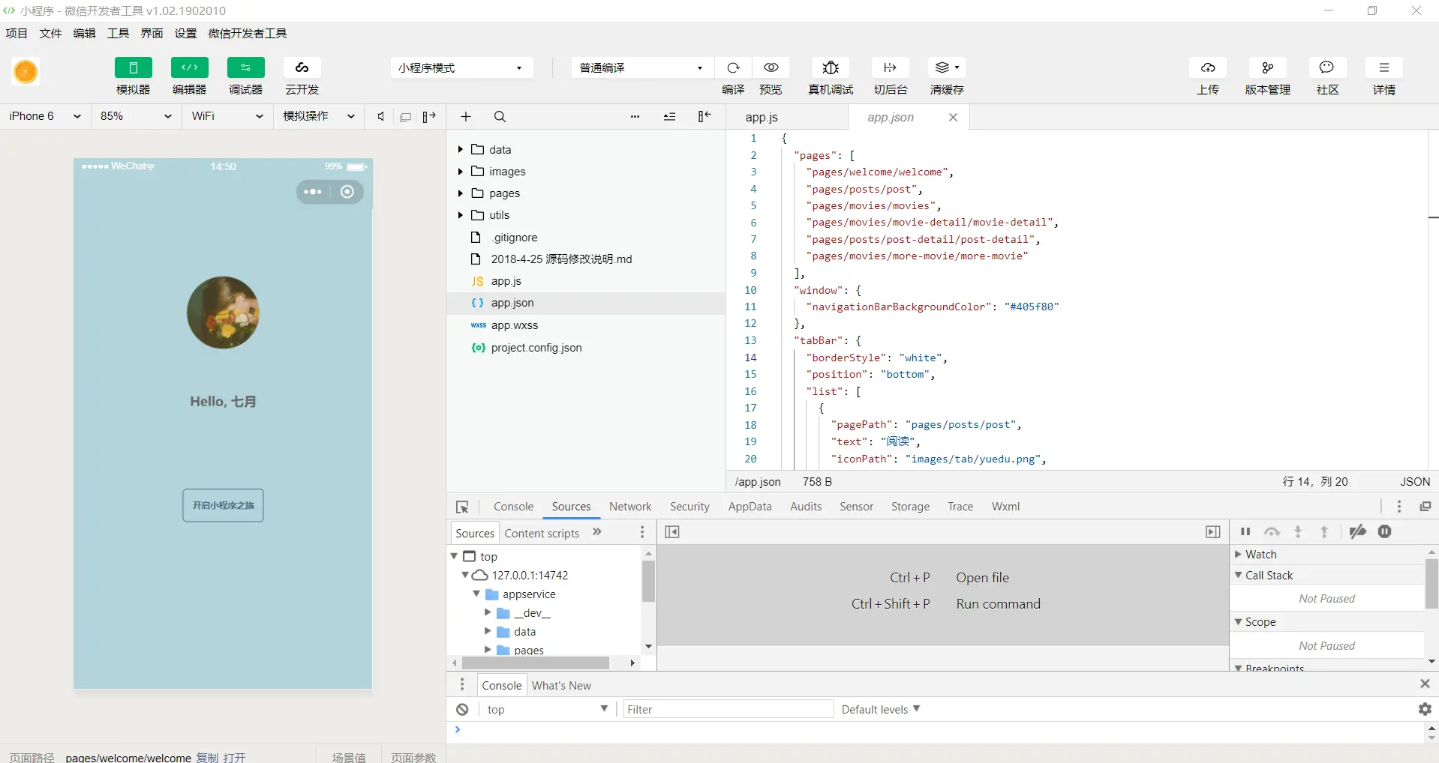Collapse all folders in file tree
The width and height of the screenshot is (1439, 763).
tap(670, 116)
